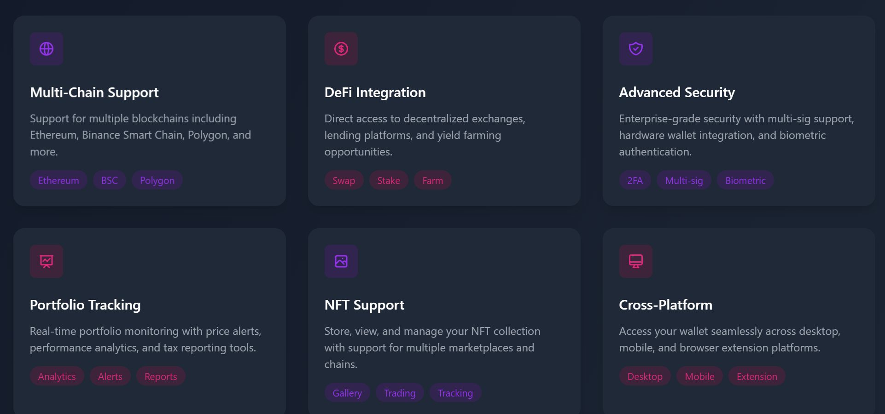Image resolution: width=885 pixels, height=414 pixels.
Task: Click the globe icon for Multi-Chain Support
Action: 47,49
